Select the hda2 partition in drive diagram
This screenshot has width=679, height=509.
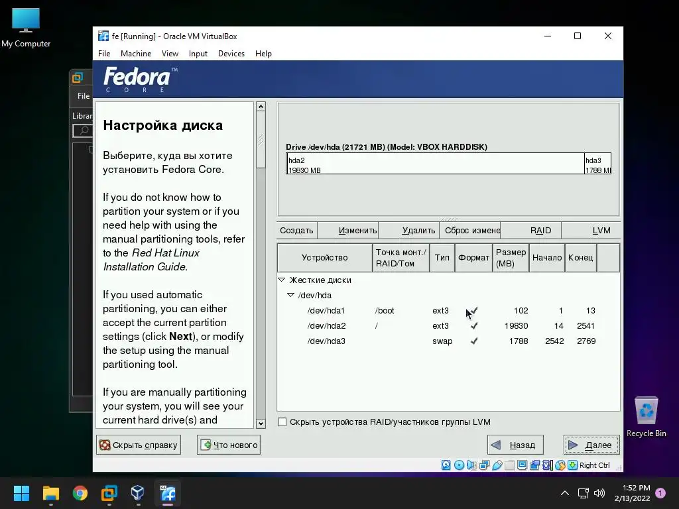pos(435,164)
